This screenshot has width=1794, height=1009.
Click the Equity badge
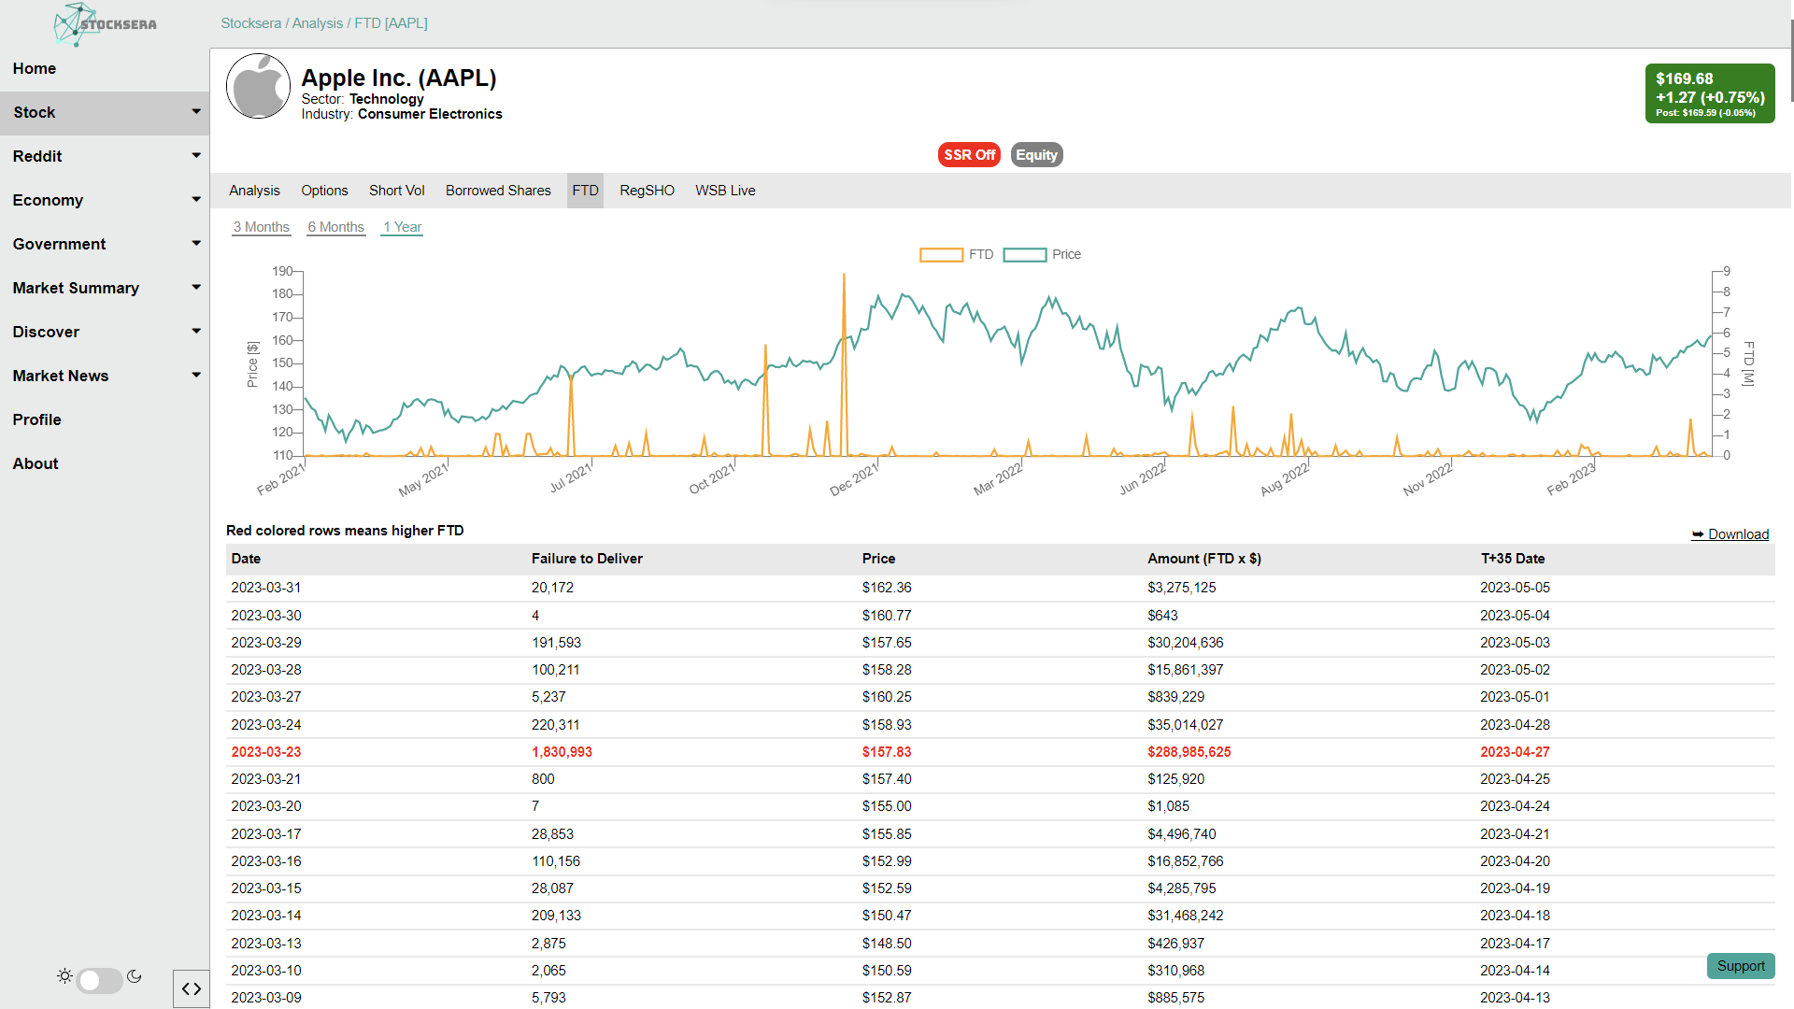click(1036, 155)
